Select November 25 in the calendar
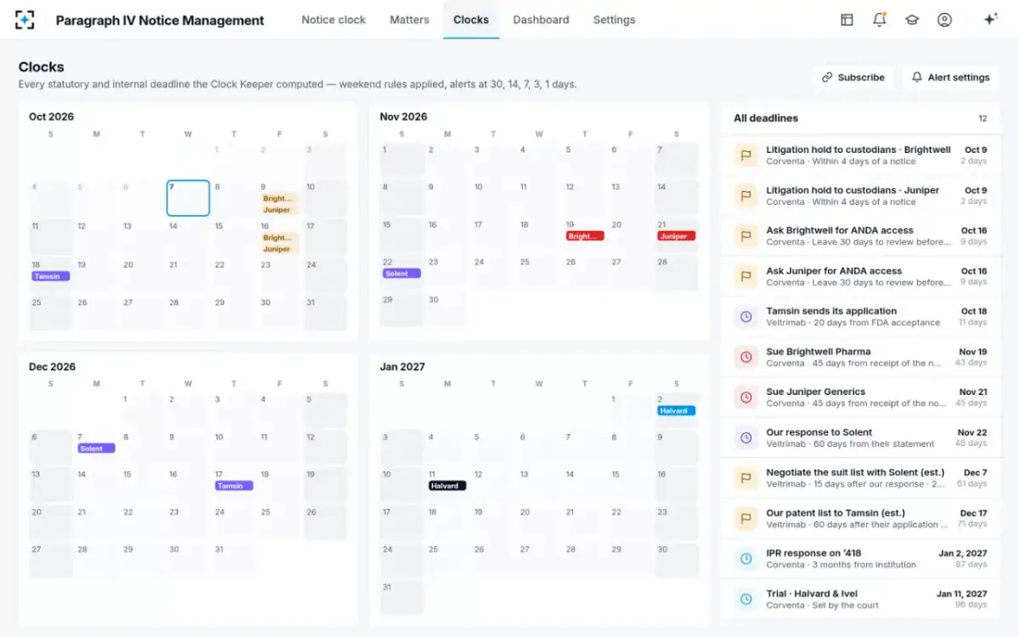The image size is (1019, 637). (538, 275)
